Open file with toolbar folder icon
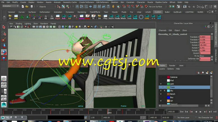The image size is (218, 122). pos(27,6)
